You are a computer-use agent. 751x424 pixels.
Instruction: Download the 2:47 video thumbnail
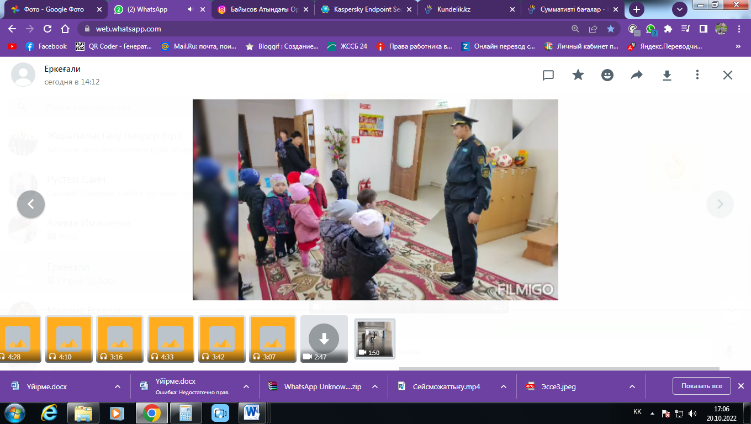click(x=324, y=338)
